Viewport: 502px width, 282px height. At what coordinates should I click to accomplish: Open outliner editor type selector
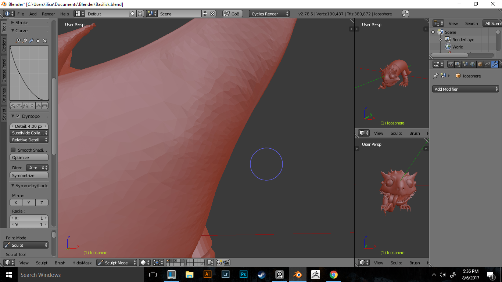click(x=438, y=23)
